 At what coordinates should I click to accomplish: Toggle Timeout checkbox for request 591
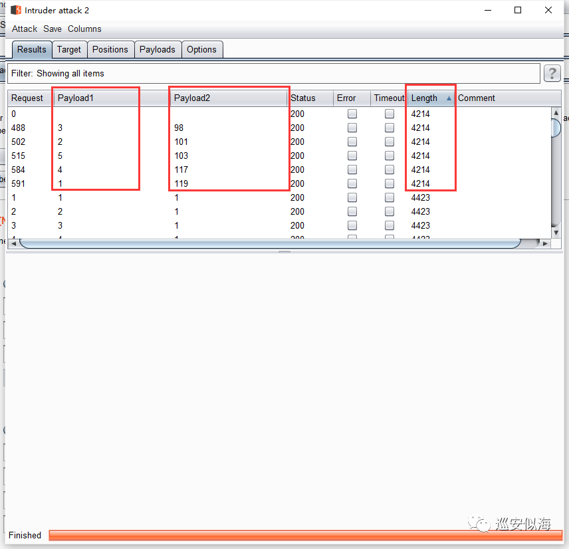pyautogui.click(x=390, y=183)
